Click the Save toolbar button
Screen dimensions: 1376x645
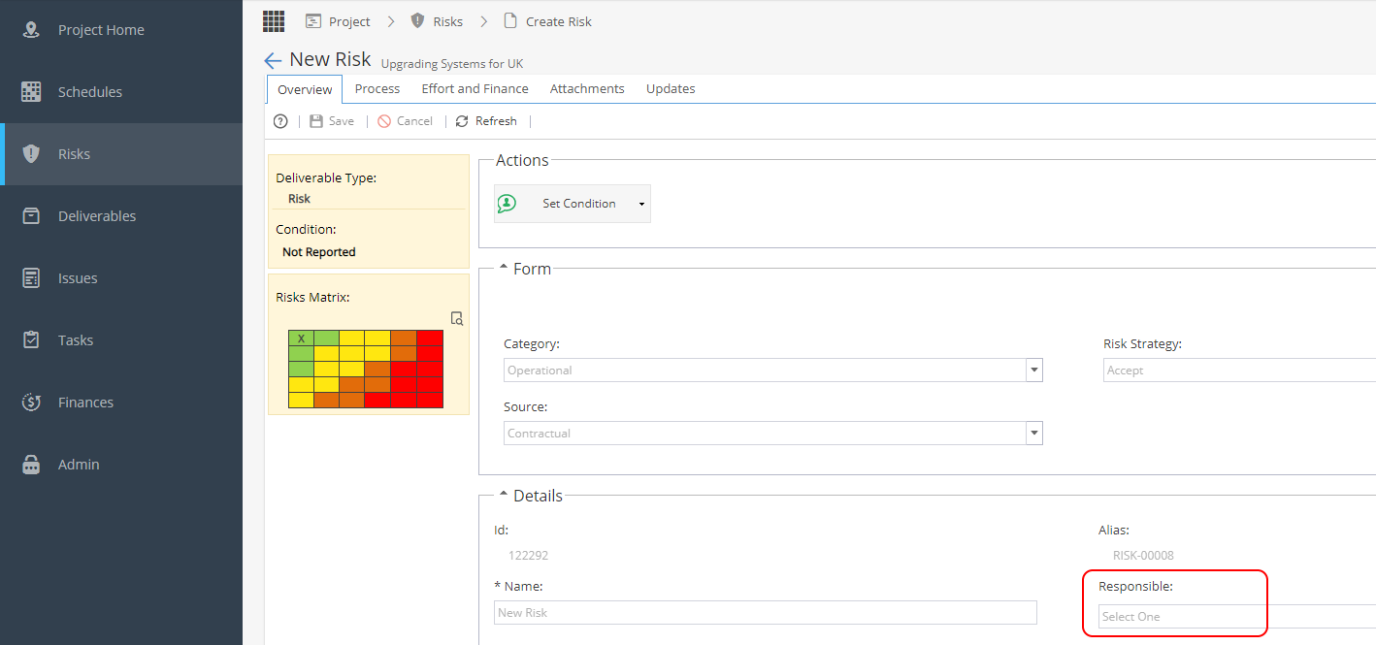pyautogui.click(x=332, y=121)
